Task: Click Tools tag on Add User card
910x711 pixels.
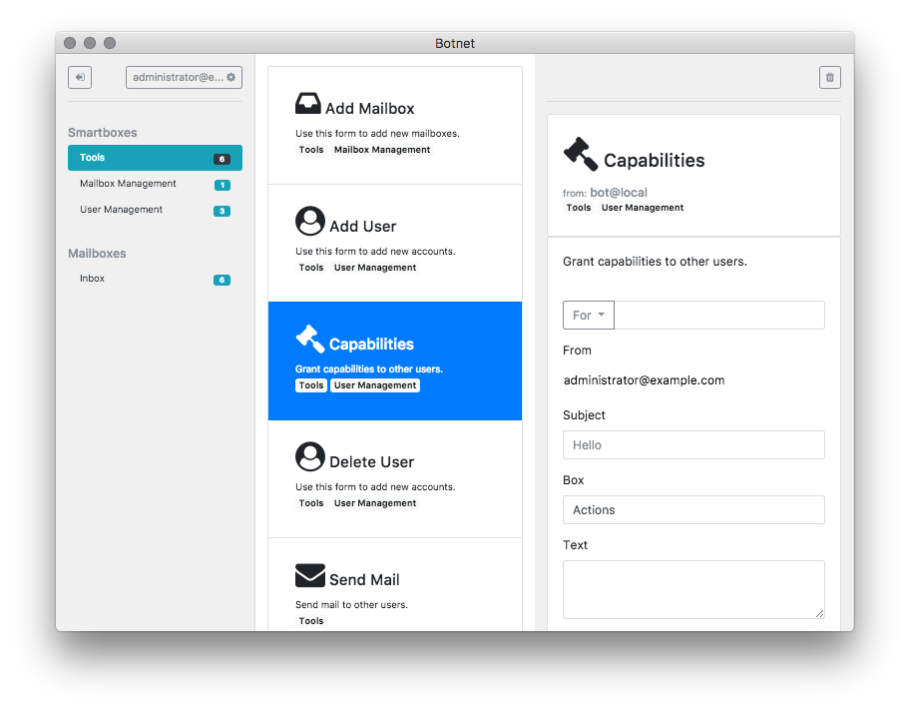Action: (311, 268)
